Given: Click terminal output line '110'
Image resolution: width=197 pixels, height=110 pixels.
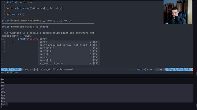Looking at the screenshot, I should (3, 95).
